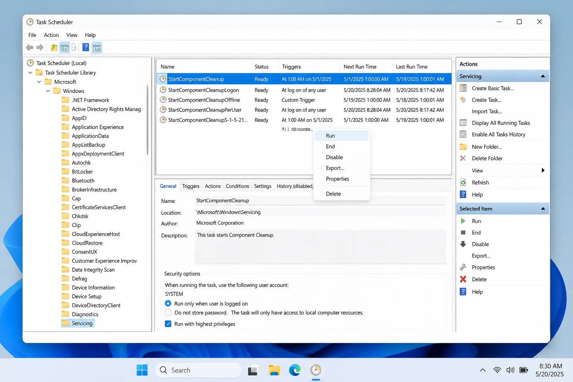
Task: Click the Help question mark toolbar icon
Action: [x=86, y=47]
